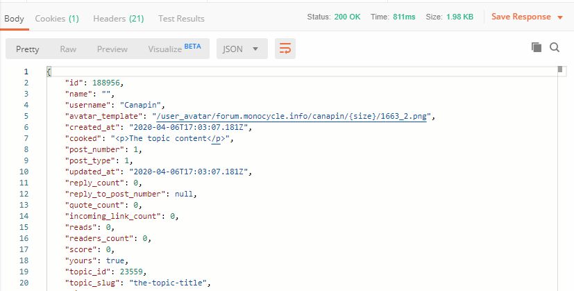This screenshot has width=574, height=291.
Task: Click the "the-topic-title" slug value
Action: 168,283
